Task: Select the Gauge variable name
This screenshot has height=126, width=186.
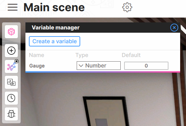Action: tap(37, 66)
